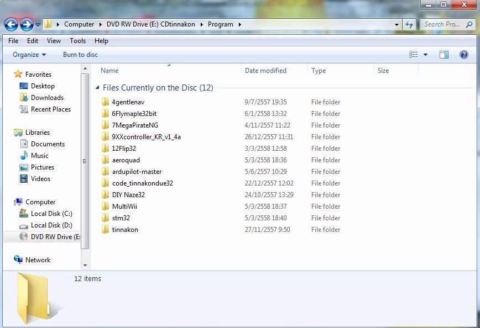
Task: Sort by Date modified column header
Action: [x=265, y=71]
